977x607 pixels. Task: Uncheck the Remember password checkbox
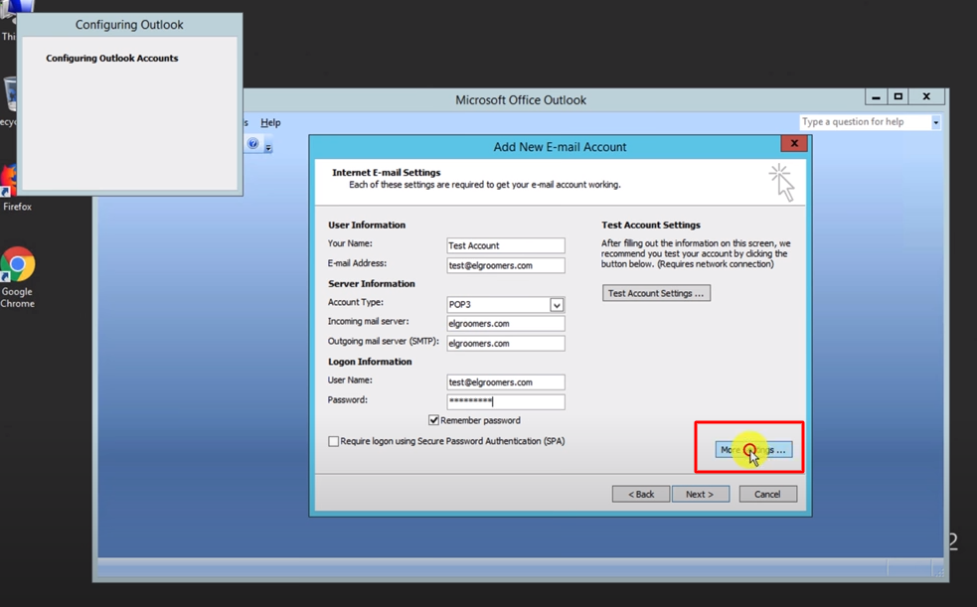[x=433, y=420]
